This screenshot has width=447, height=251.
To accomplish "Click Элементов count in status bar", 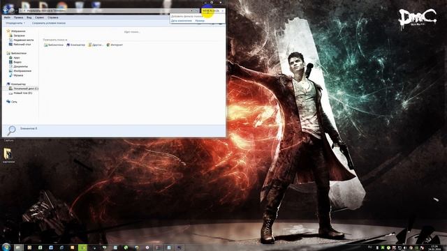I will pyautogui.click(x=29, y=128).
